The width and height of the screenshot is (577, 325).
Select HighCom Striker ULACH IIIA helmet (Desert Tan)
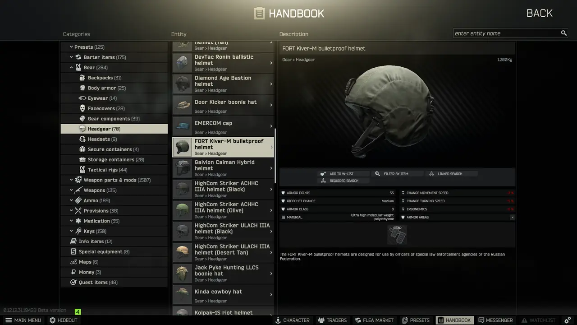[223, 252]
